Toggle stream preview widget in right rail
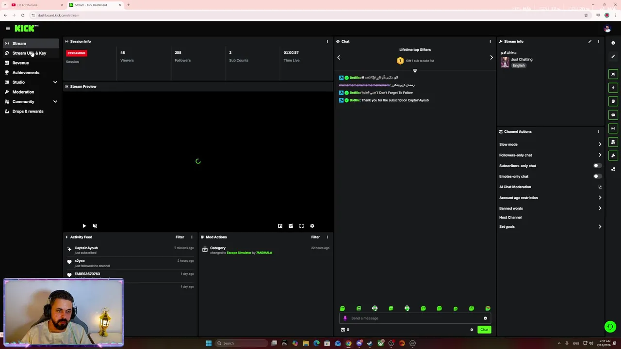 [613, 74]
